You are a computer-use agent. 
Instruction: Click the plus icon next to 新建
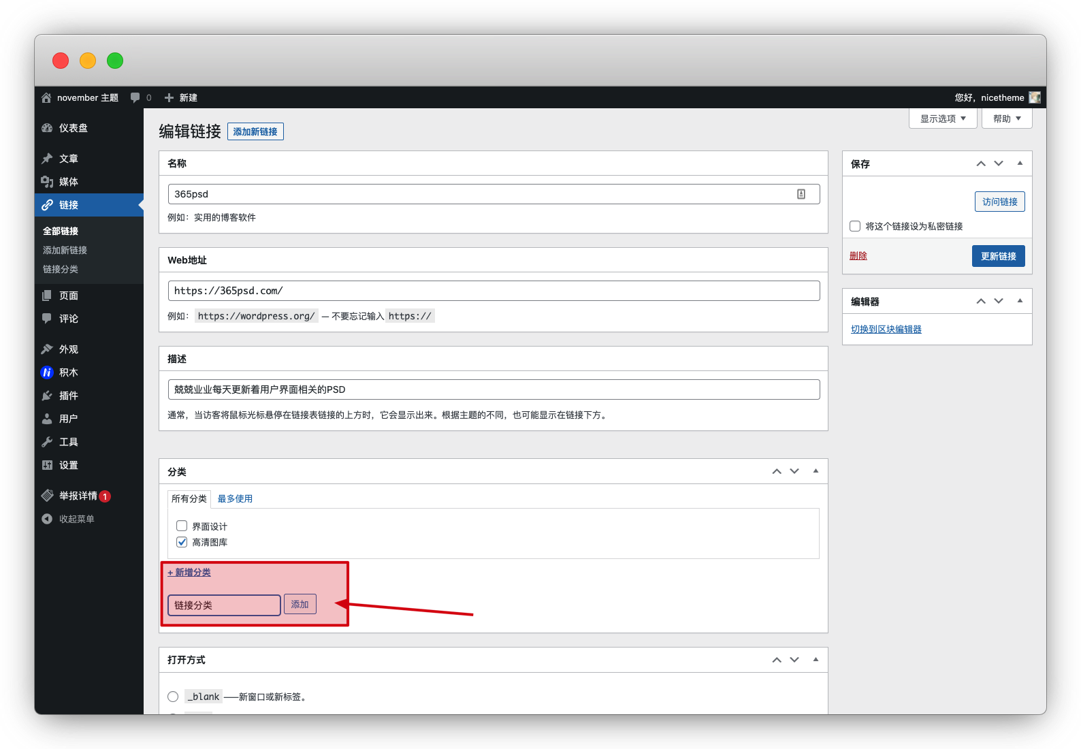(170, 97)
